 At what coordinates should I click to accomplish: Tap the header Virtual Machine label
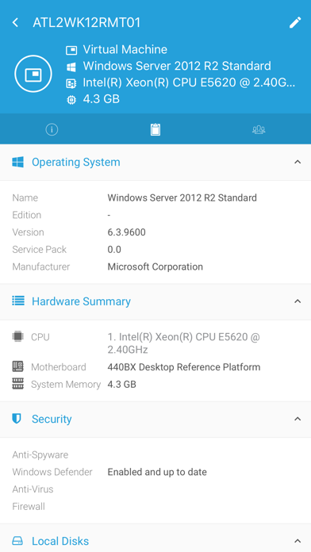coord(125,50)
